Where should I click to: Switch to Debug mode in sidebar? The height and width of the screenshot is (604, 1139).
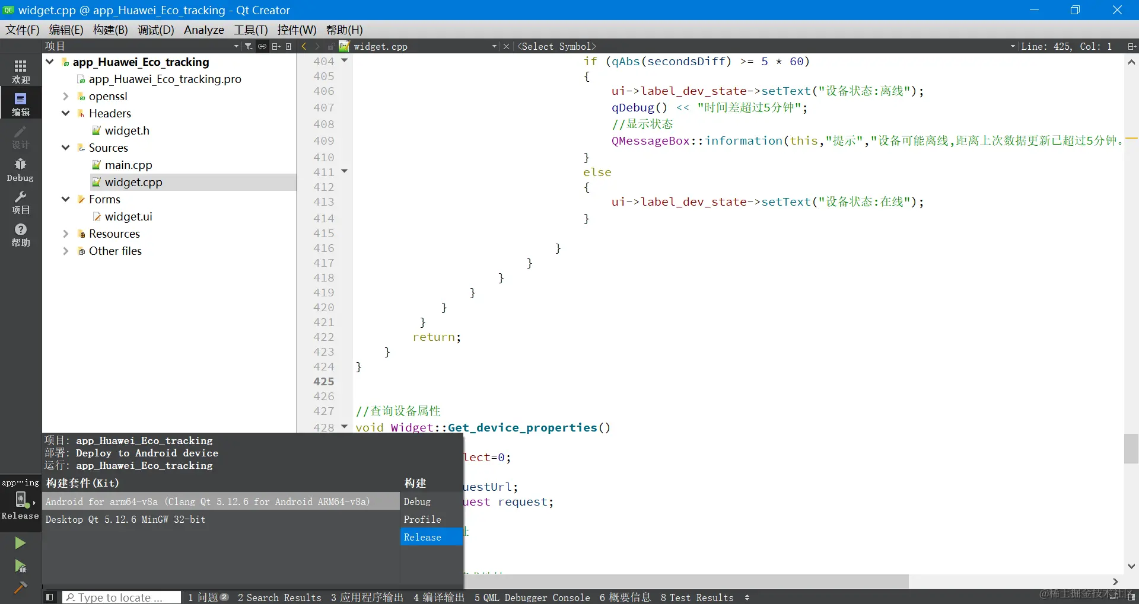coord(21,170)
